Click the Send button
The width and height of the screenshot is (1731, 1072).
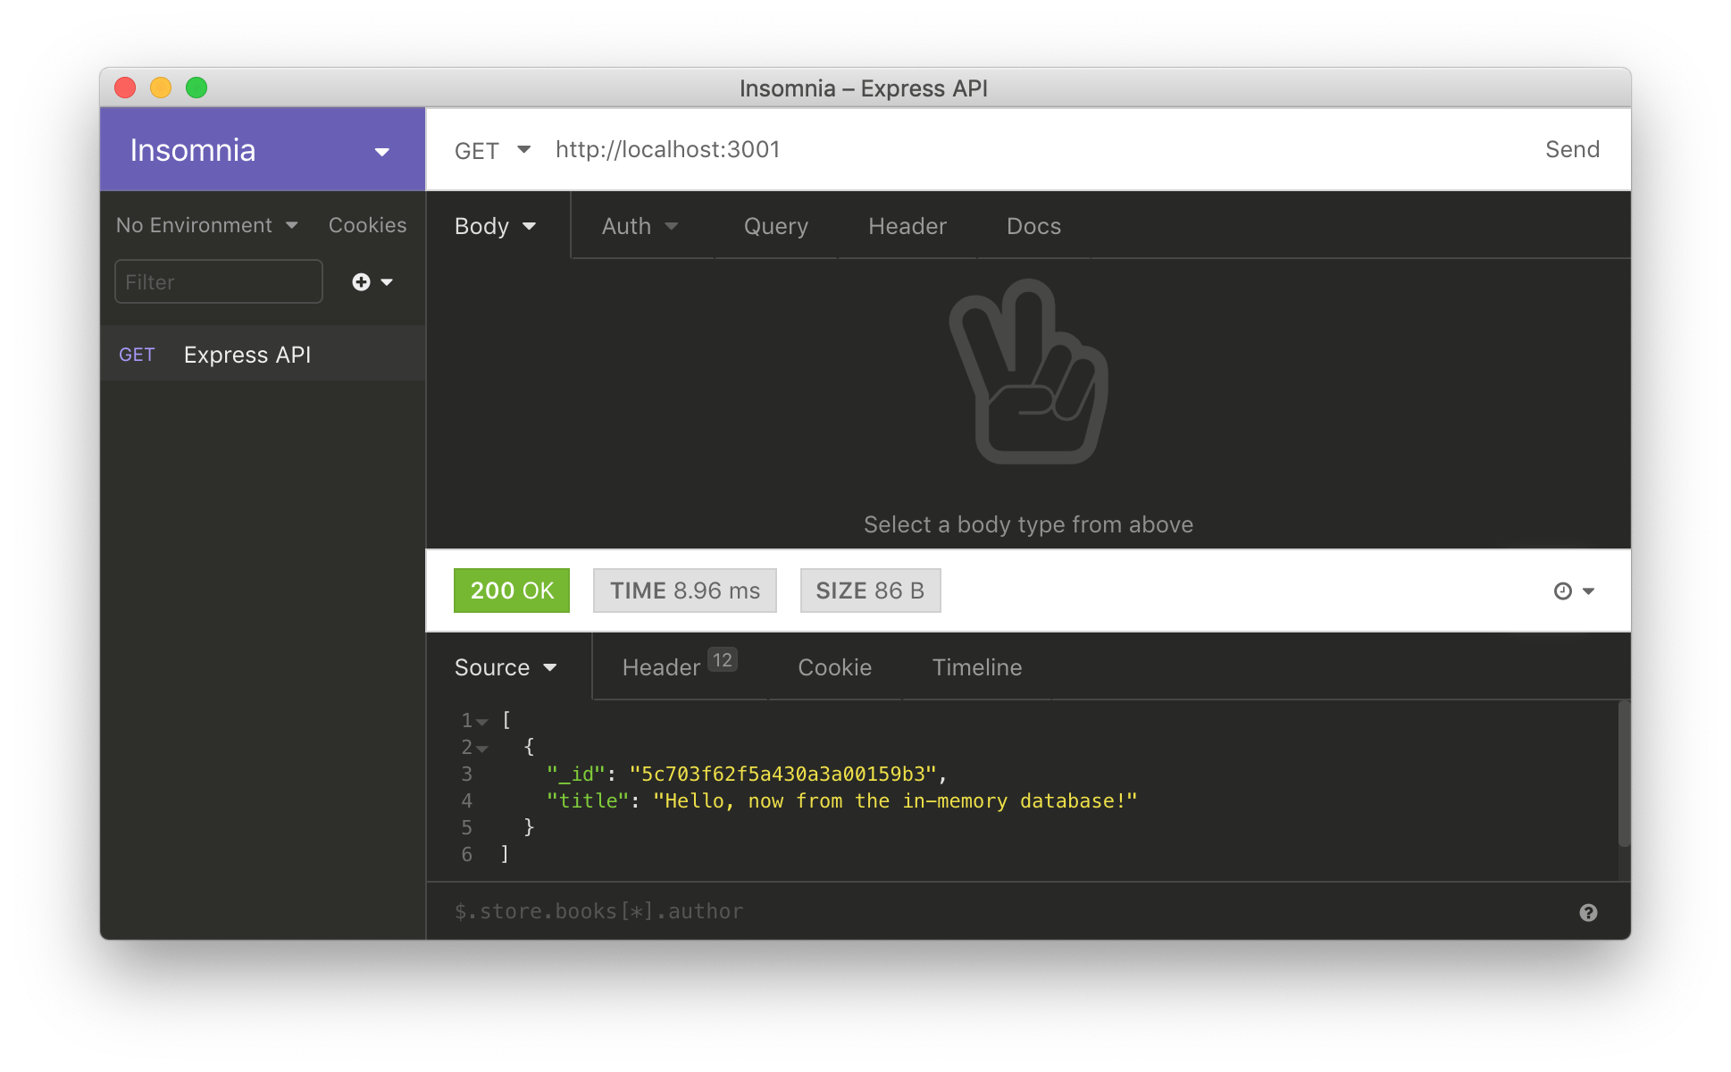pyautogui.click(x=1571, y=150)
